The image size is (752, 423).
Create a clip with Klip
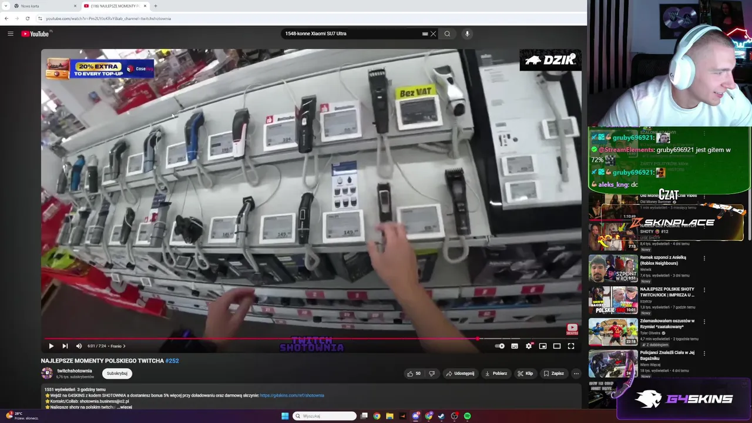tap(525, 373)
